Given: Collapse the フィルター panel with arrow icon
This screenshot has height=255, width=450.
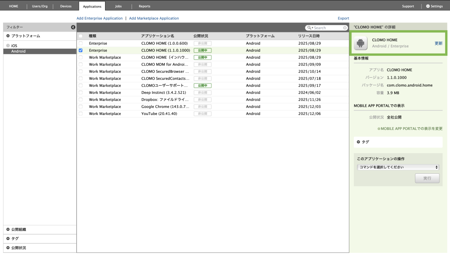Looking at the screenshot, I should pos(73,27).
